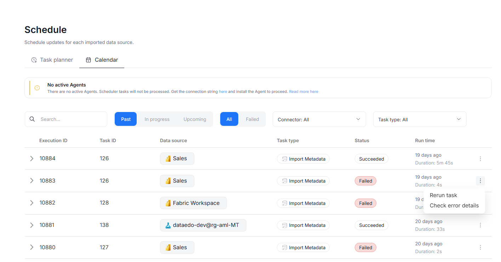
Task: Toggle the Failed status filter
Action: [252, 119]
